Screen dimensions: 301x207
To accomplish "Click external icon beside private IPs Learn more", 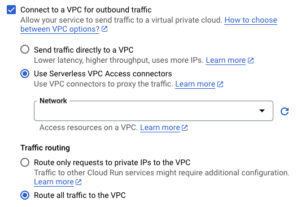I will click(78, 182).
